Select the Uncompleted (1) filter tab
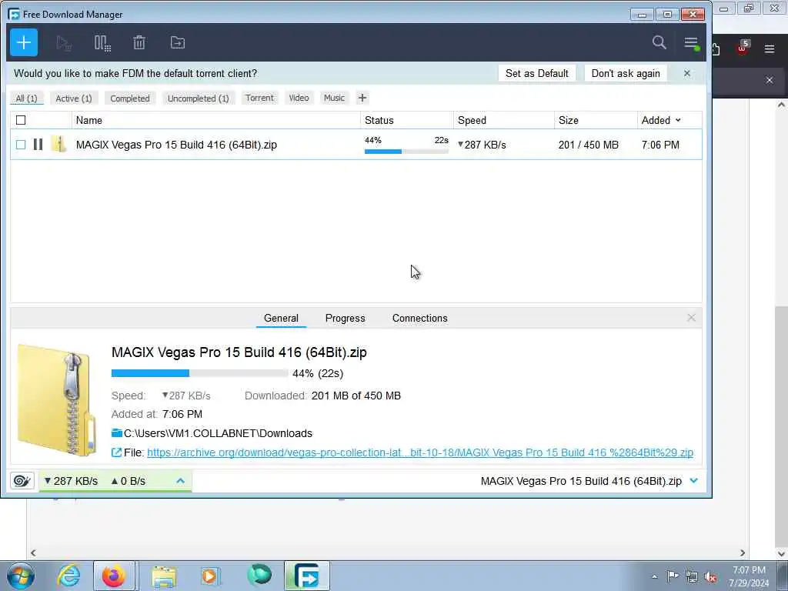The image size is (788, 591). click(198, 98)
